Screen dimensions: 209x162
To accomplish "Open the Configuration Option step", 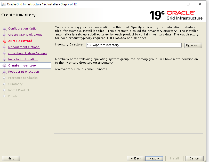I will click(23, 28).
